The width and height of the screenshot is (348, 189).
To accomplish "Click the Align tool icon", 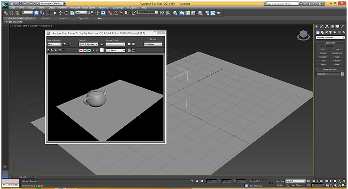I will [x=168, y=13].
